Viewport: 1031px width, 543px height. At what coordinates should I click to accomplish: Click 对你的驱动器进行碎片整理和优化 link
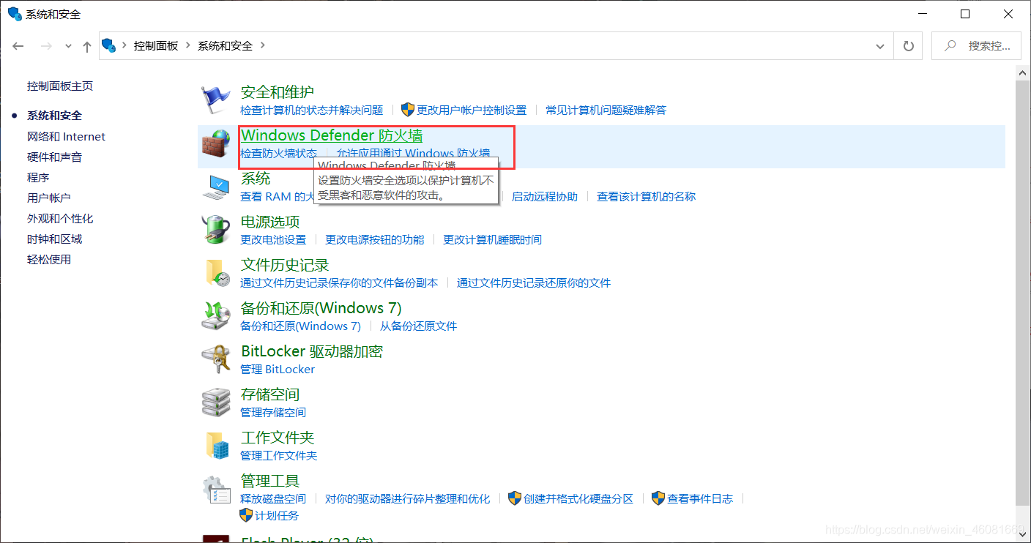[408, 498]
